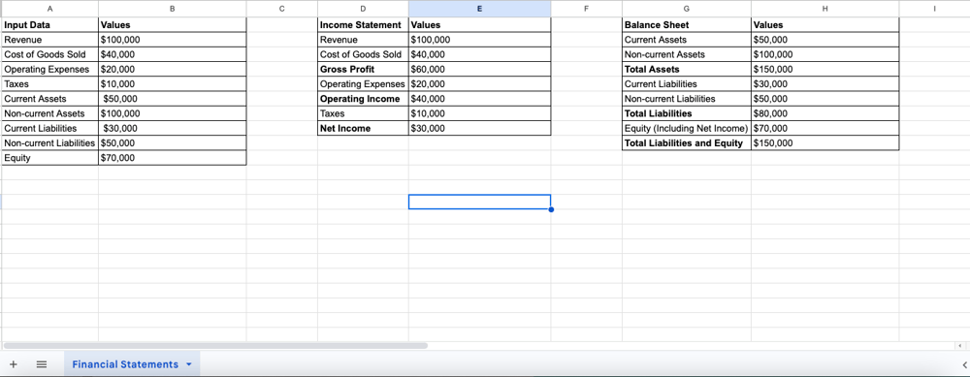Click the "Values" header next to Income Statement
This screenshot has height=377, width=970.
pos(479,25)
